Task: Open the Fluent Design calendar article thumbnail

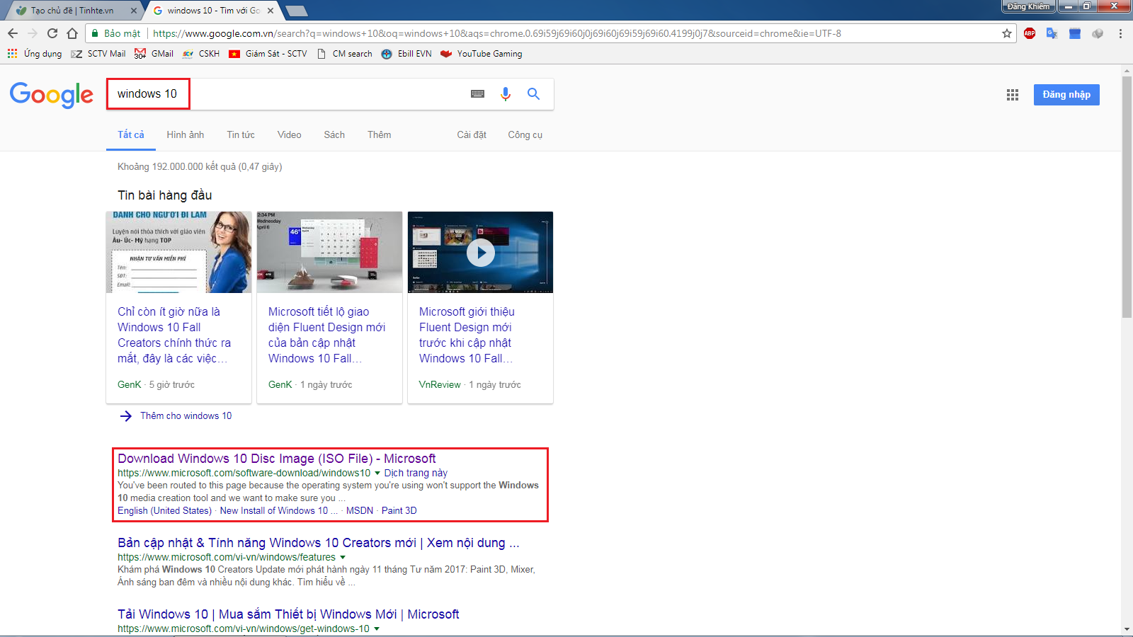Action: (329, 252)
